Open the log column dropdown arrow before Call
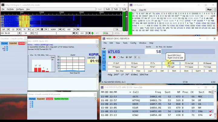 130,92
